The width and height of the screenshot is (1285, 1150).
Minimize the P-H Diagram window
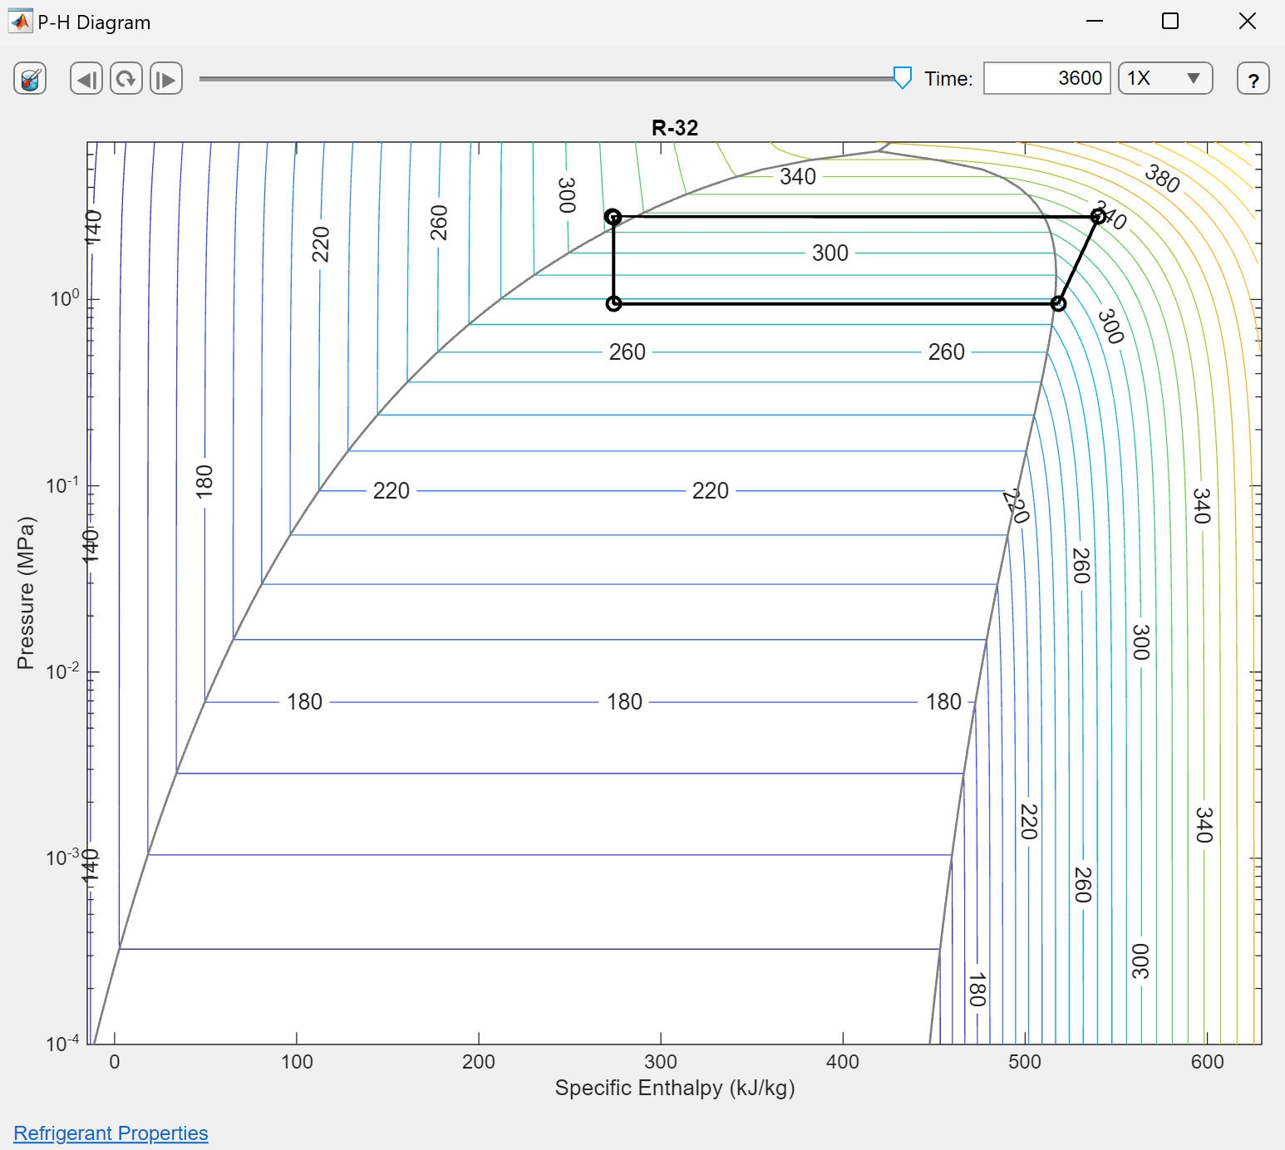1095,22
